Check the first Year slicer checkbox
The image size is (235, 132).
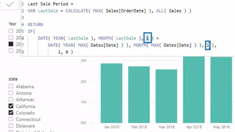tap(11, 31)
